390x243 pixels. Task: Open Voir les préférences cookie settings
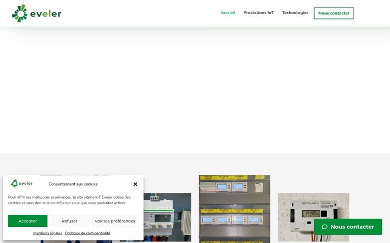[115, 221]
